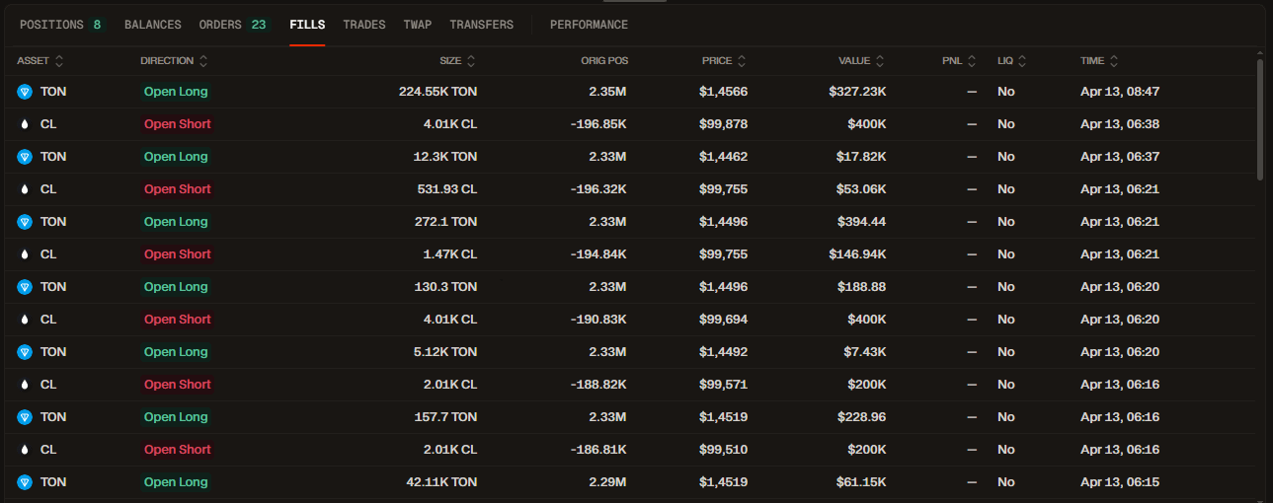Viewport: 1273px width, 503px height.
Task: Sort fills by LIQ column arrows
Action: 1022,61
